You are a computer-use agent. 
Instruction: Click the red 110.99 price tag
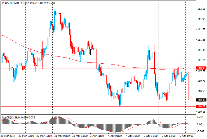[201, 68]
